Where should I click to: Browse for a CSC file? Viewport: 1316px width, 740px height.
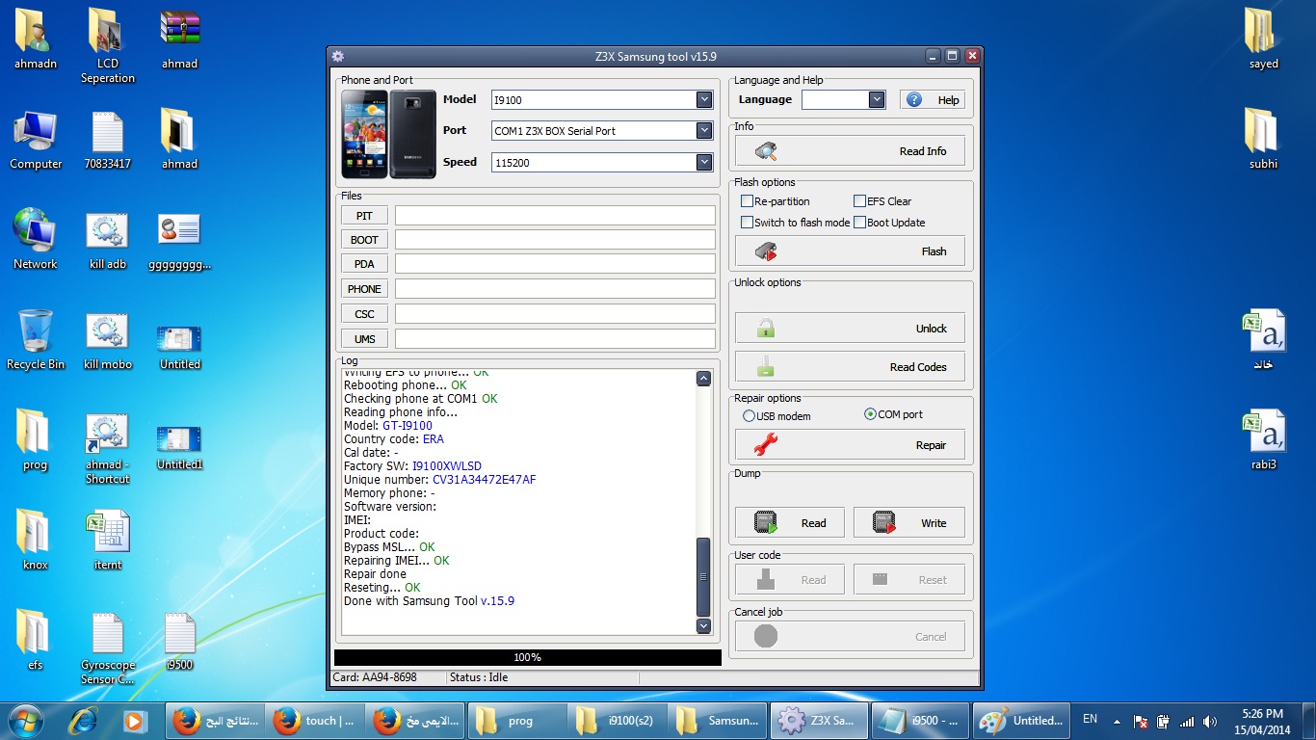(364, 314)
